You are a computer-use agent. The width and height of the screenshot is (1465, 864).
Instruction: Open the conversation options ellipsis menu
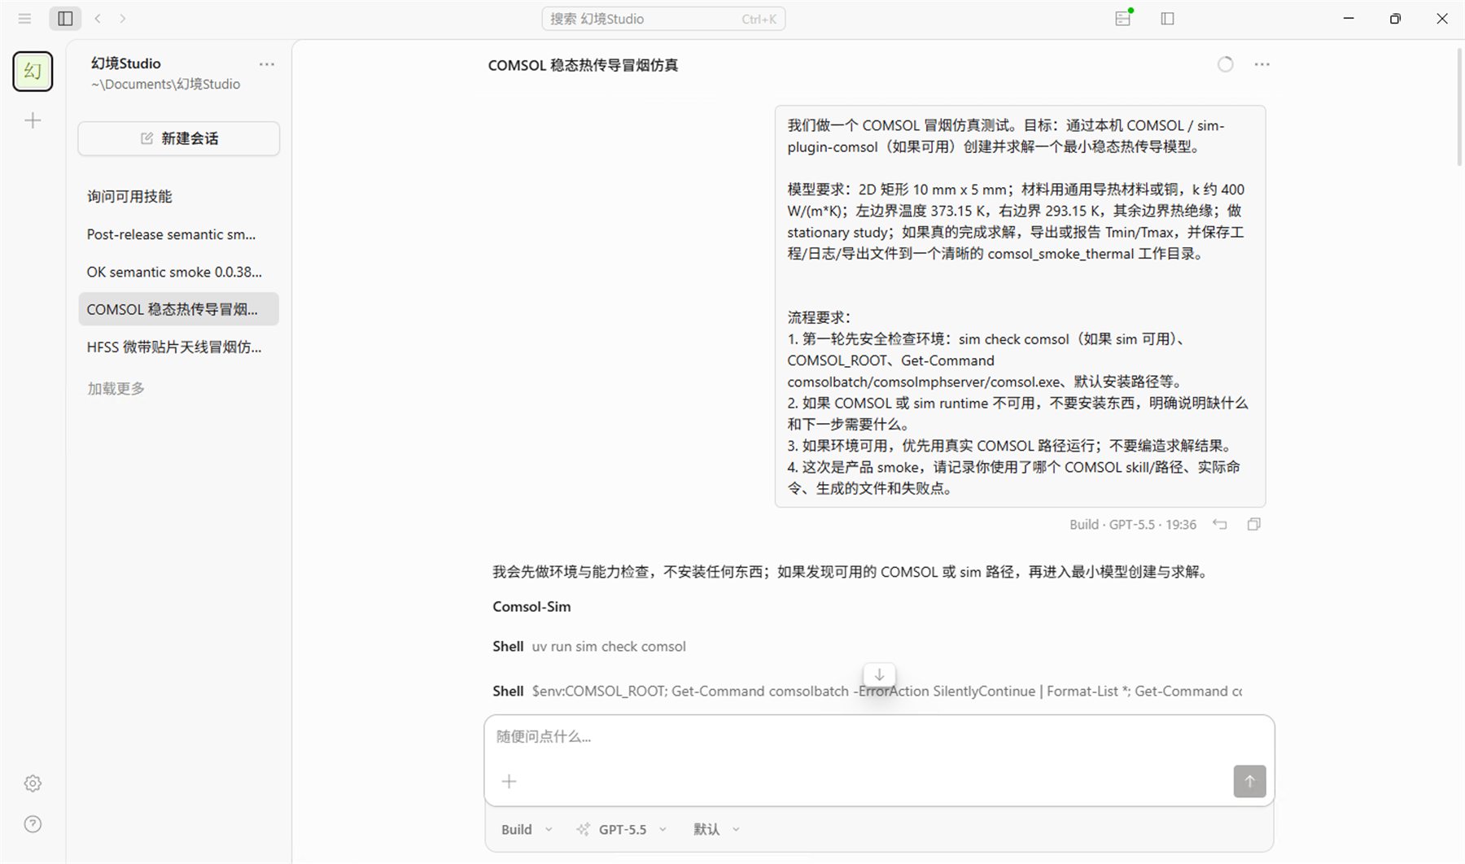click(1262, 64)
